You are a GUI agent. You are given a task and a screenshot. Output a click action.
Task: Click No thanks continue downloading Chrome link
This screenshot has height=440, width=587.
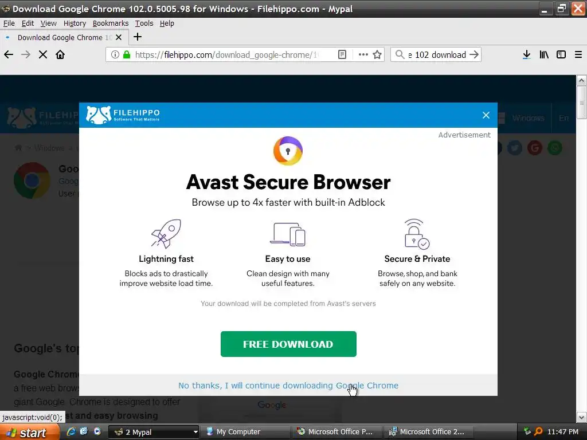[288, 386]
